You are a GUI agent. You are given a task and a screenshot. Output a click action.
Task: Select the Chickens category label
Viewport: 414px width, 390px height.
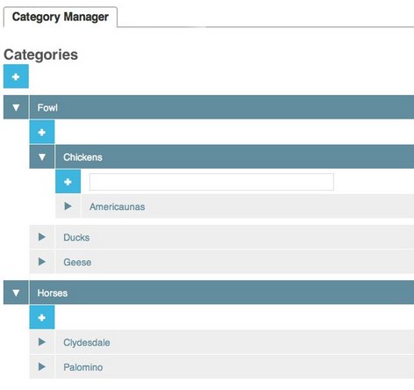tap(82, 157)
